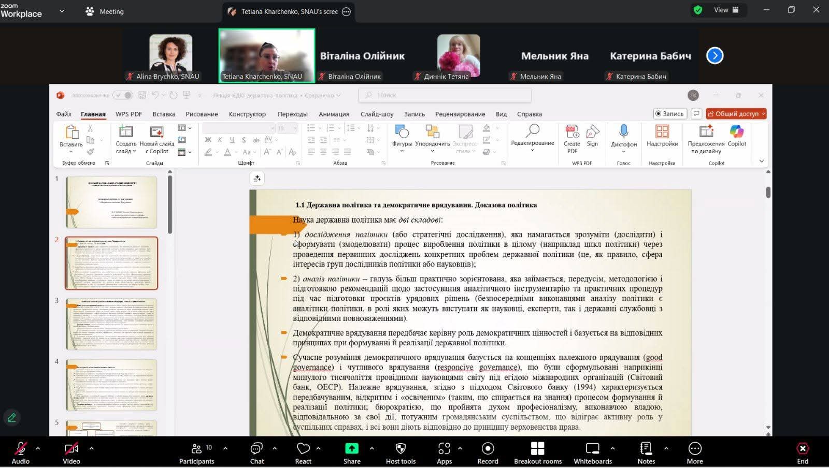Switch to the Вставка ribbon tab
The width and height of the screenshot is (829, 468).
[164, 114]
